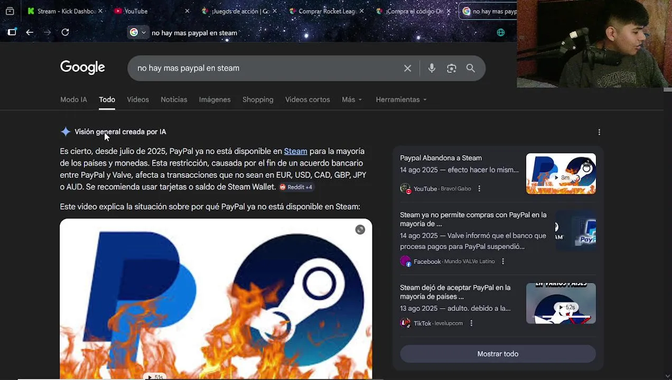Click the Facebook source avatar icon

pos(405,261)
